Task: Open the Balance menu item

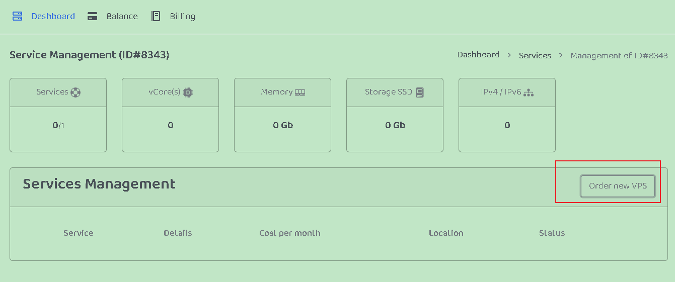Action: click(122, 16)
